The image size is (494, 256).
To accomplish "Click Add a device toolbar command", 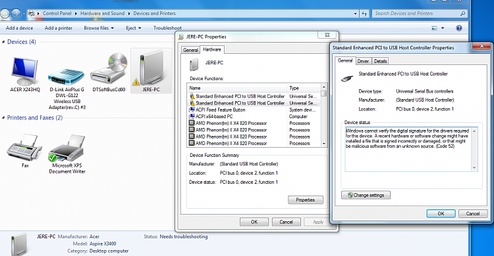I will point(20,28).
